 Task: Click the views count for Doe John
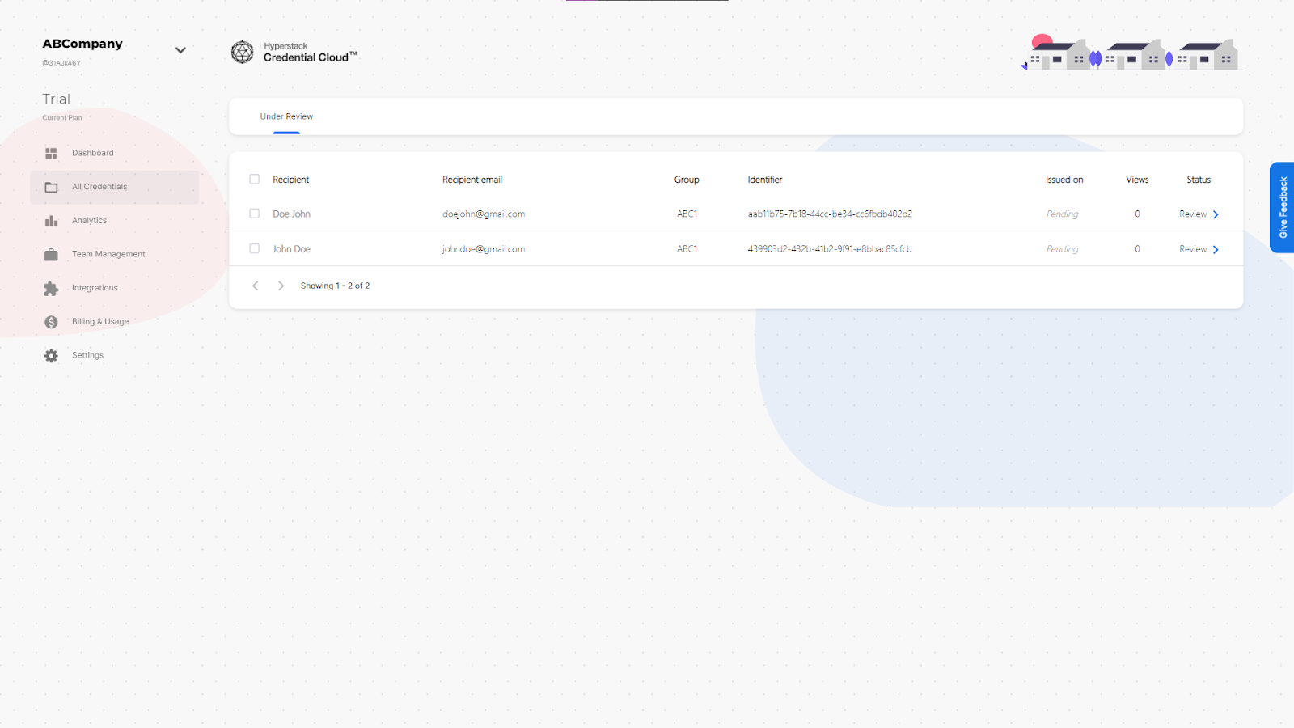[x=1137, y=214]
